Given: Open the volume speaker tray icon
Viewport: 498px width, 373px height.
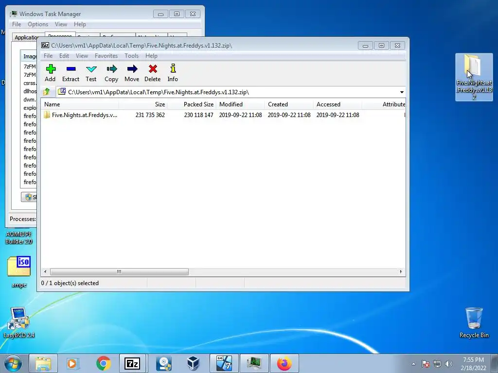Looking at the screenshot, I should point(449,364).
